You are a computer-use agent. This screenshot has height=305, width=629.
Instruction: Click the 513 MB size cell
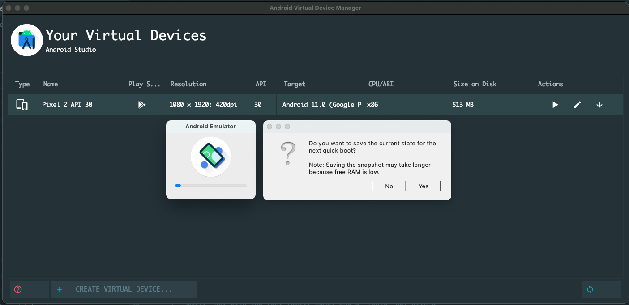[x=488, y=105]
